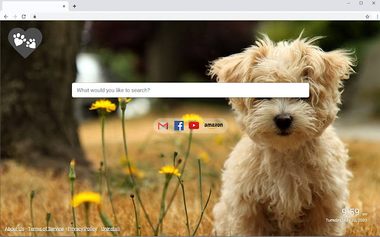View site info via padlock icon
Viewport: 380px width, 237px height.
(34, 17)
